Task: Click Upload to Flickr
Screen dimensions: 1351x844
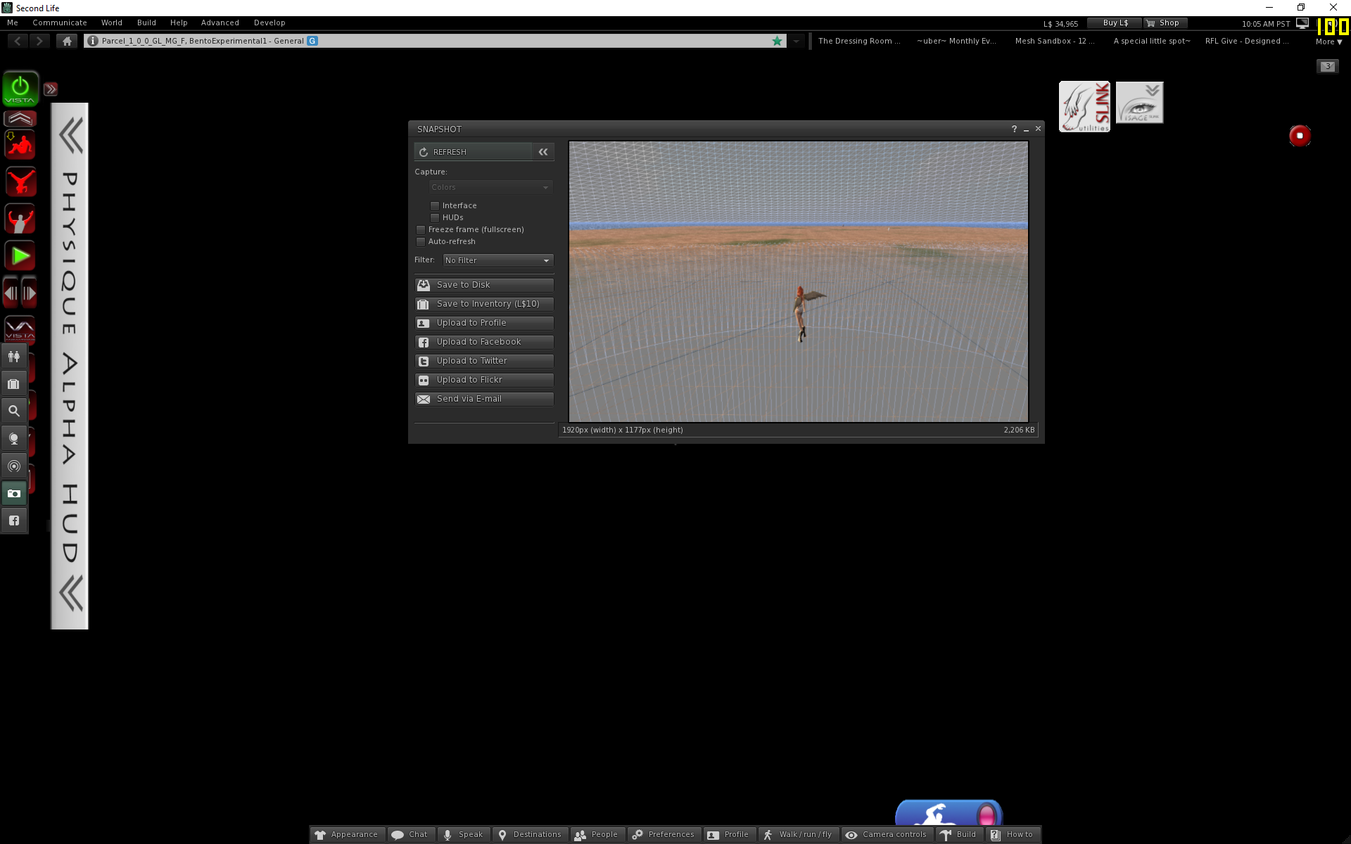Action: (x=484, y=380)
